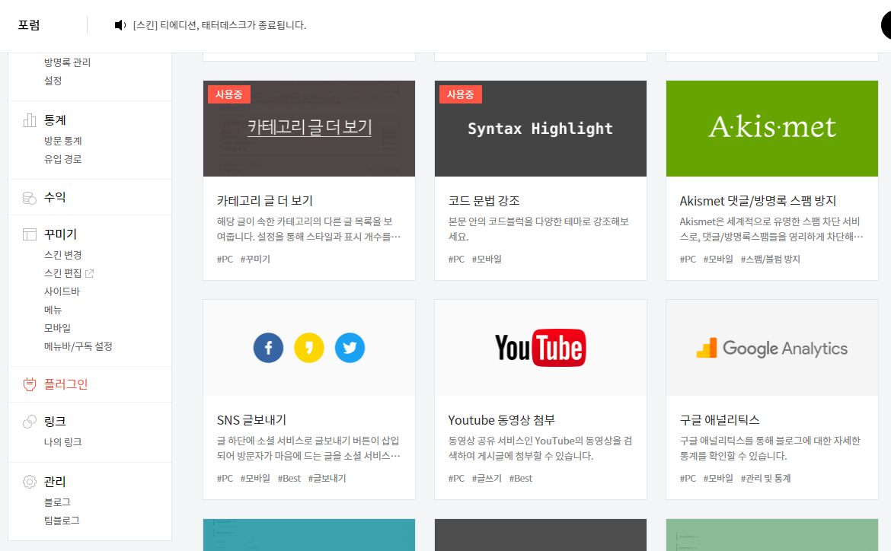
Task: Click the yellow KakaoTalk share icon
Action: [x=309, y=348]
